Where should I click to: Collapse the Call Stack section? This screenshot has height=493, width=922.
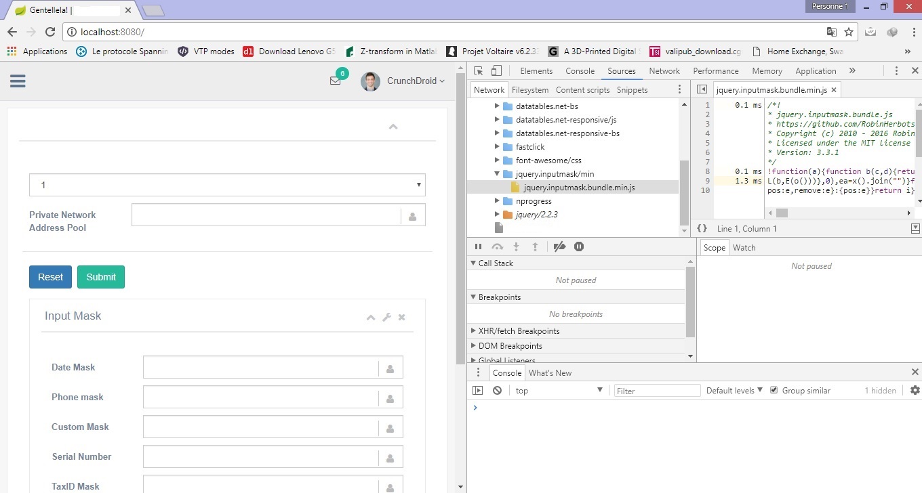click(473, 263)
